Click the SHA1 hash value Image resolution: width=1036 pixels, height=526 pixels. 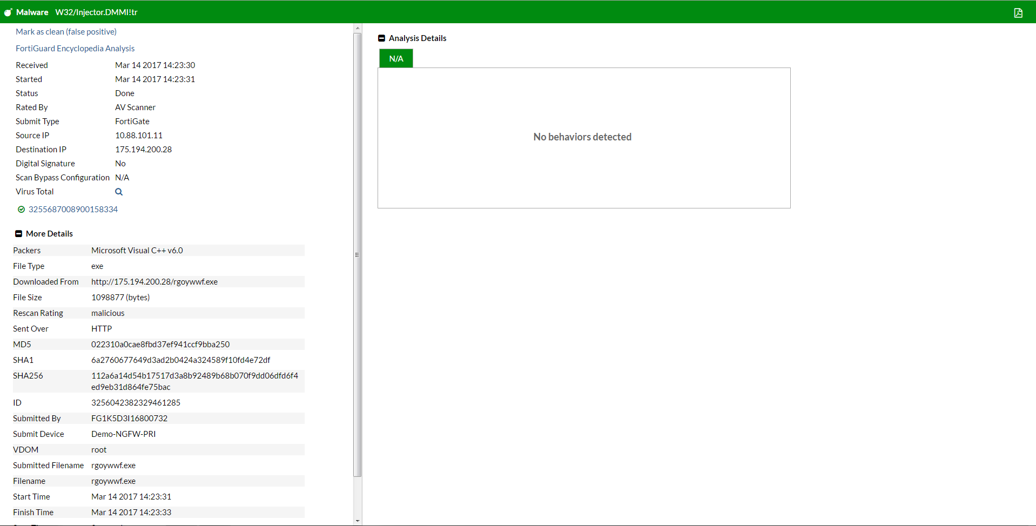(180, 360)
